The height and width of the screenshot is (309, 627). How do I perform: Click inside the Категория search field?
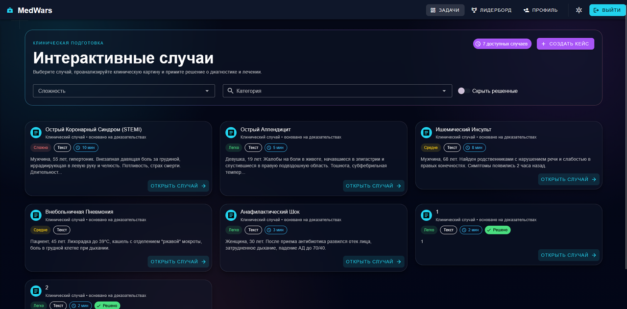[x=338, y=91]
